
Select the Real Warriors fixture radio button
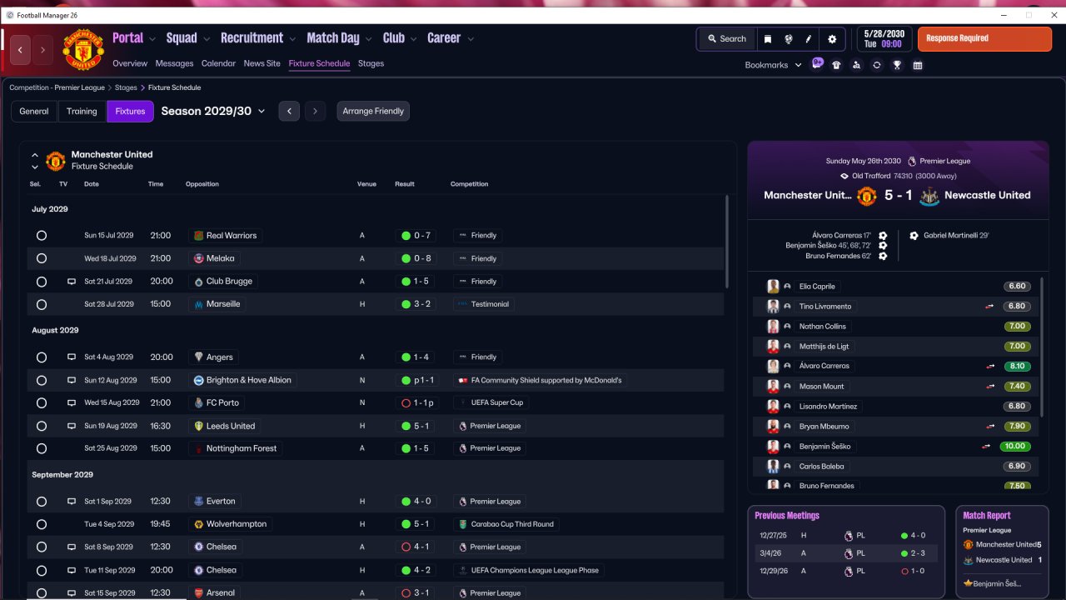pyautogui.click(x=42, y=236)
